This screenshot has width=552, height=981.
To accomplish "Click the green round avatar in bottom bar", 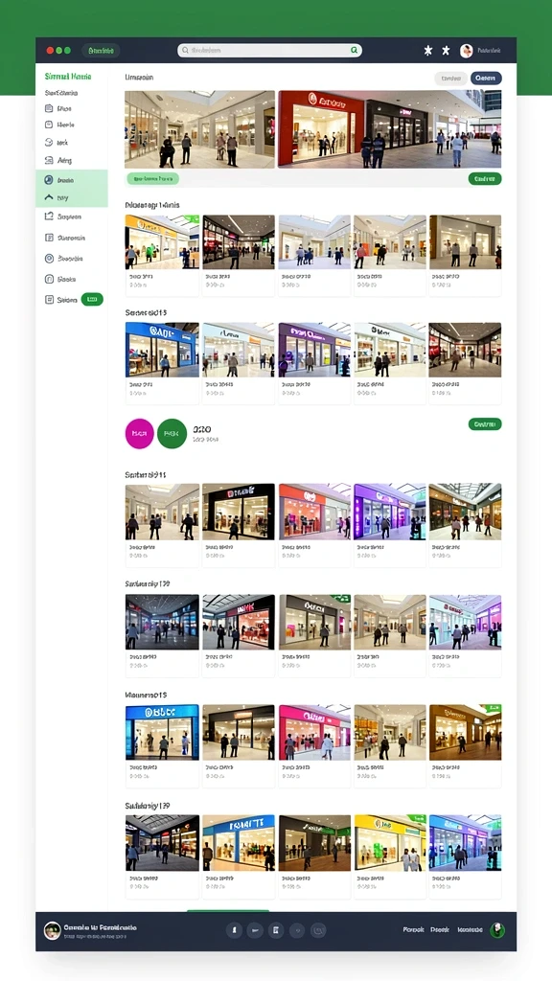I will 497,930.
